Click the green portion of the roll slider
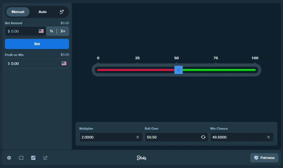 coord(219,70)
